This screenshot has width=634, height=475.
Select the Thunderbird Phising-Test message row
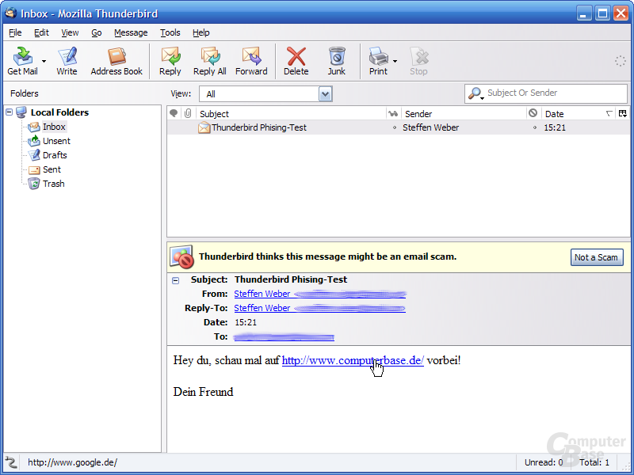[x=399, y=127]
